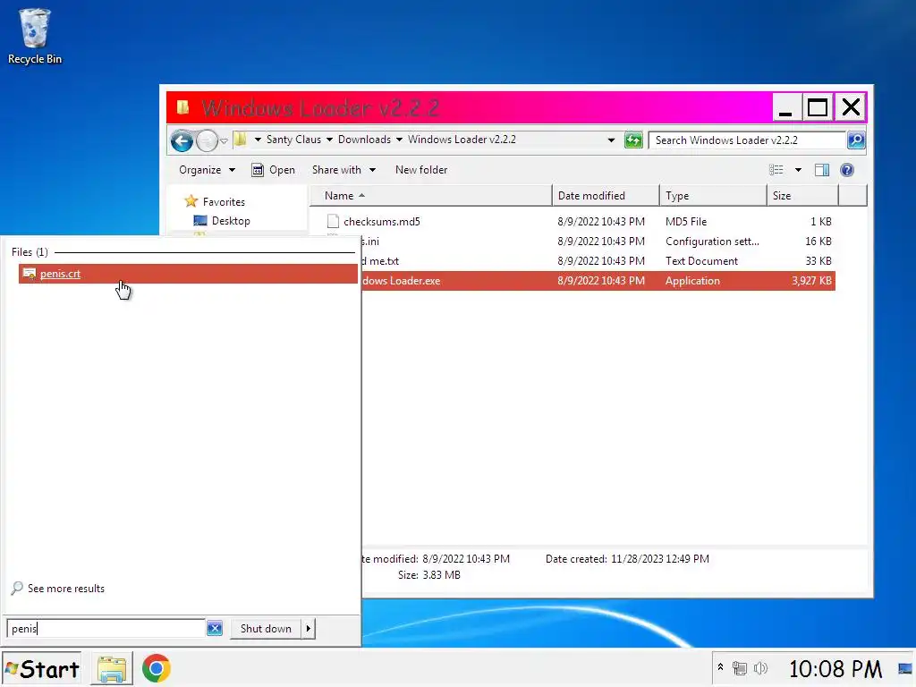Screen dimensions: 916x687
Task: Click the checksums.md5 file icon
Action: point(333,222)
